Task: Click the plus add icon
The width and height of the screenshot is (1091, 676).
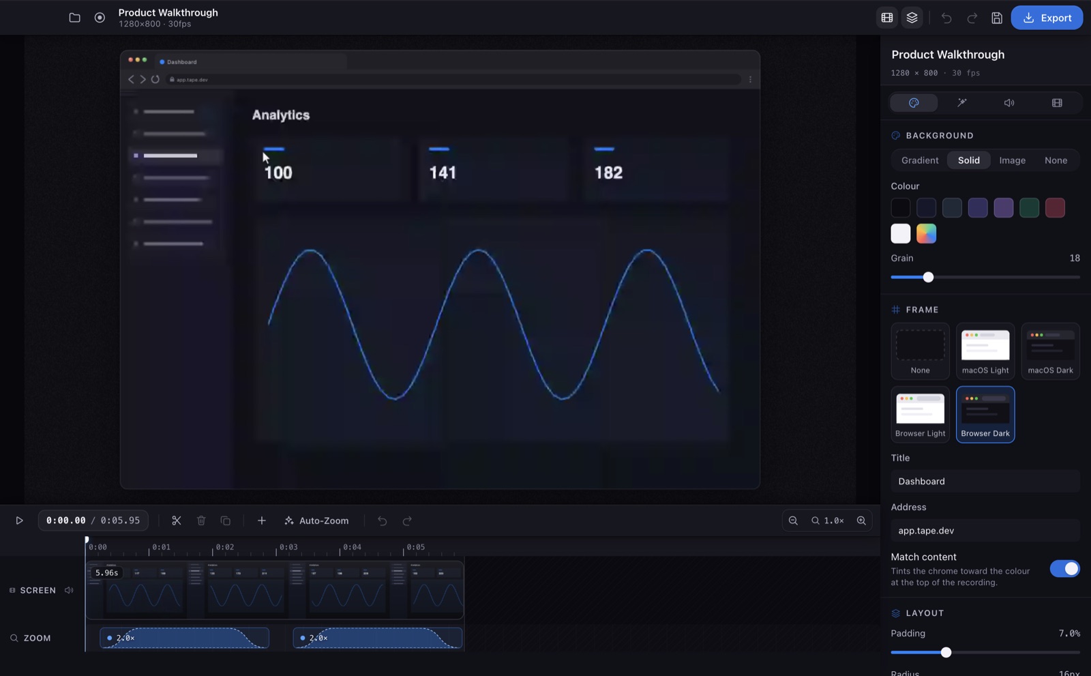Action: (x=261, y=521)
